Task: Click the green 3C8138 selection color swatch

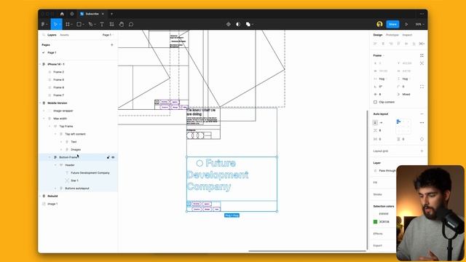Action: click(x=375, y=221)
